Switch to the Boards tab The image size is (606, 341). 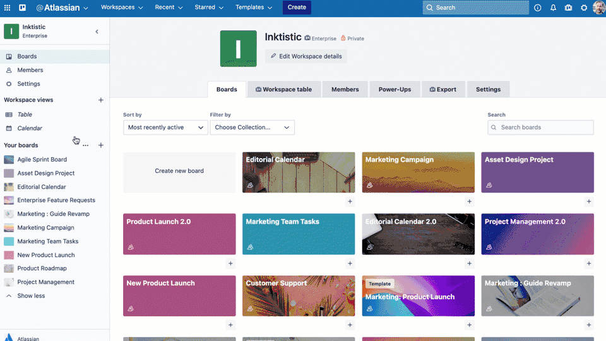coord(227,89)
